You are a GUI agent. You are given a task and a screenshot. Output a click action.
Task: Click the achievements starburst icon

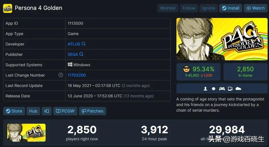coord(213,89)
